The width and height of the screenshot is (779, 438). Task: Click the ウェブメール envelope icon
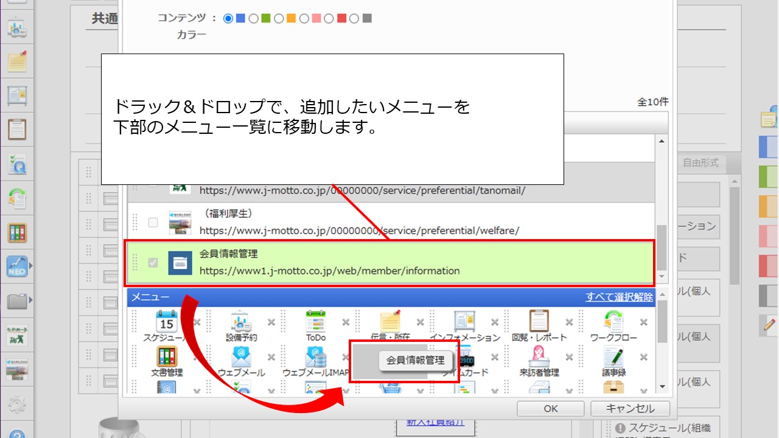point(241,356)
